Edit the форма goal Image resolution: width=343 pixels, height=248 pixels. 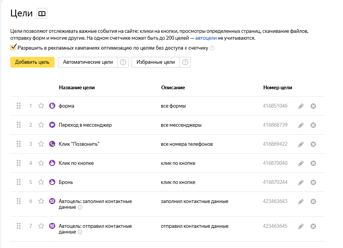point(301,106)
